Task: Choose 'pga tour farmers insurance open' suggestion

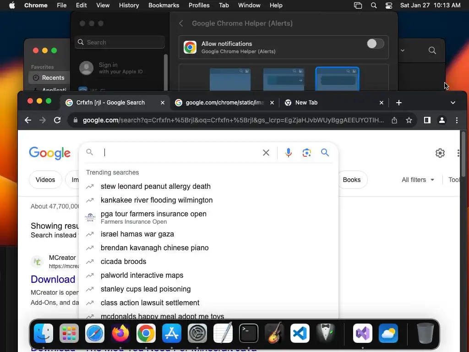Action: [x=208, y=217]
